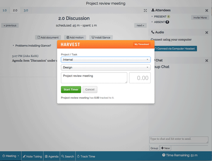Open Agenda in bottom bar
The image size is (212, 161).
pyautogui.click(x=52, y=156)
